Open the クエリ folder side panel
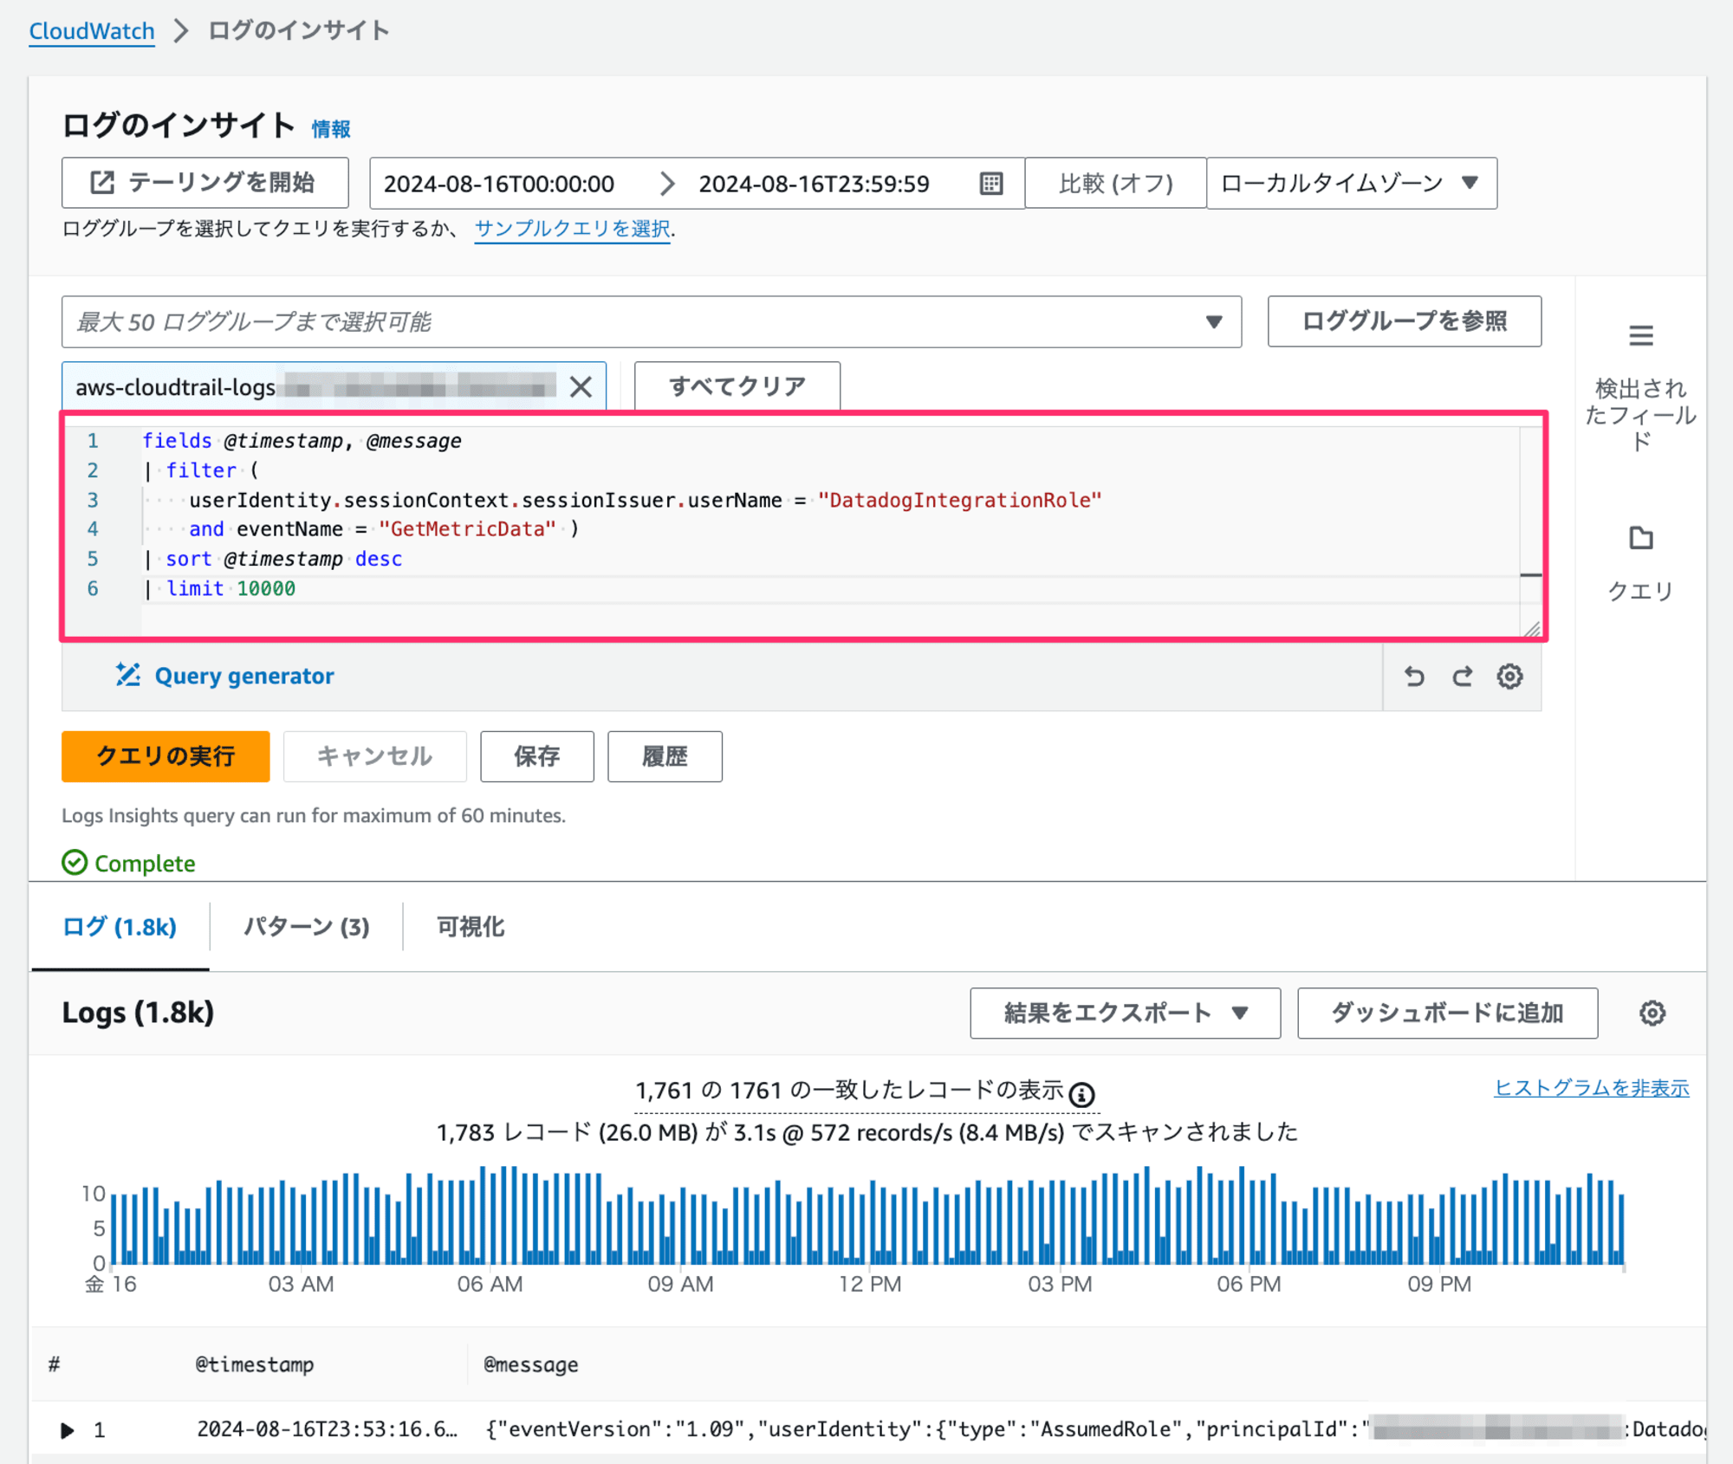 pos(1640,563)
